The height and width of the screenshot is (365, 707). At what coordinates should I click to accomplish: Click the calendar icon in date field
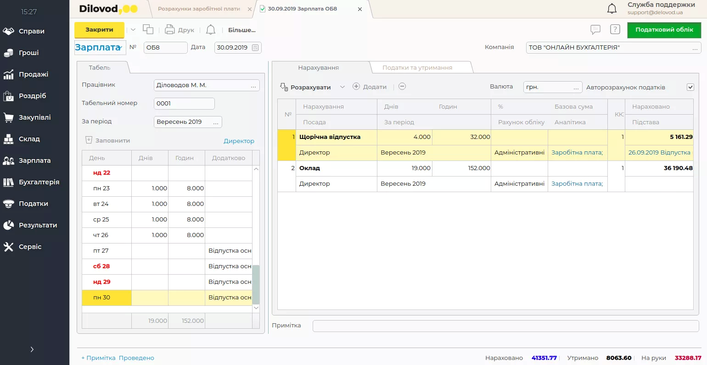(256, 48)
